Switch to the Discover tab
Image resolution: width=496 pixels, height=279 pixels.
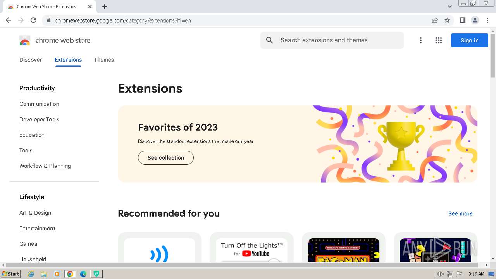[x=31, y=60]
